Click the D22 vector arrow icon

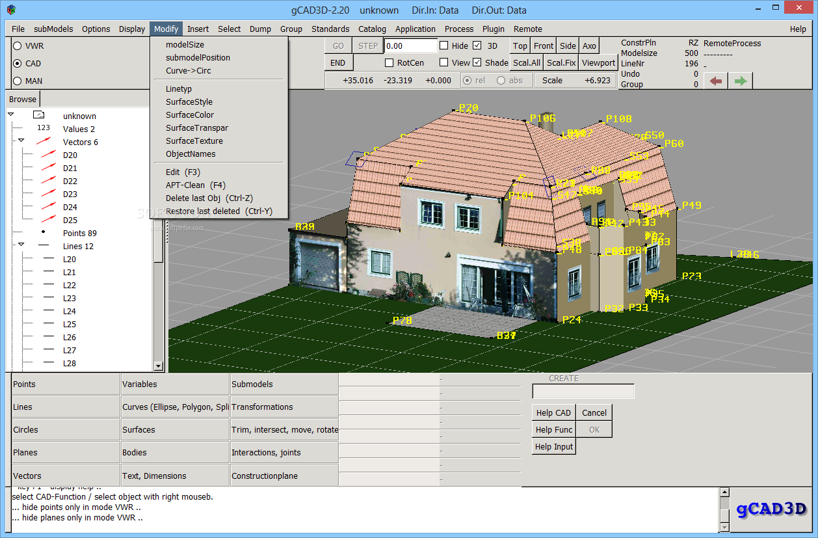point(49,181)
